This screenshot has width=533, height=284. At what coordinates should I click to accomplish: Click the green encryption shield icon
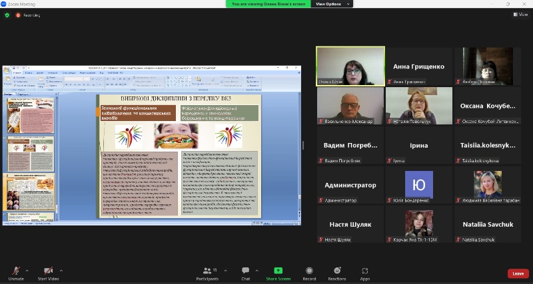(x=7, y=14)
